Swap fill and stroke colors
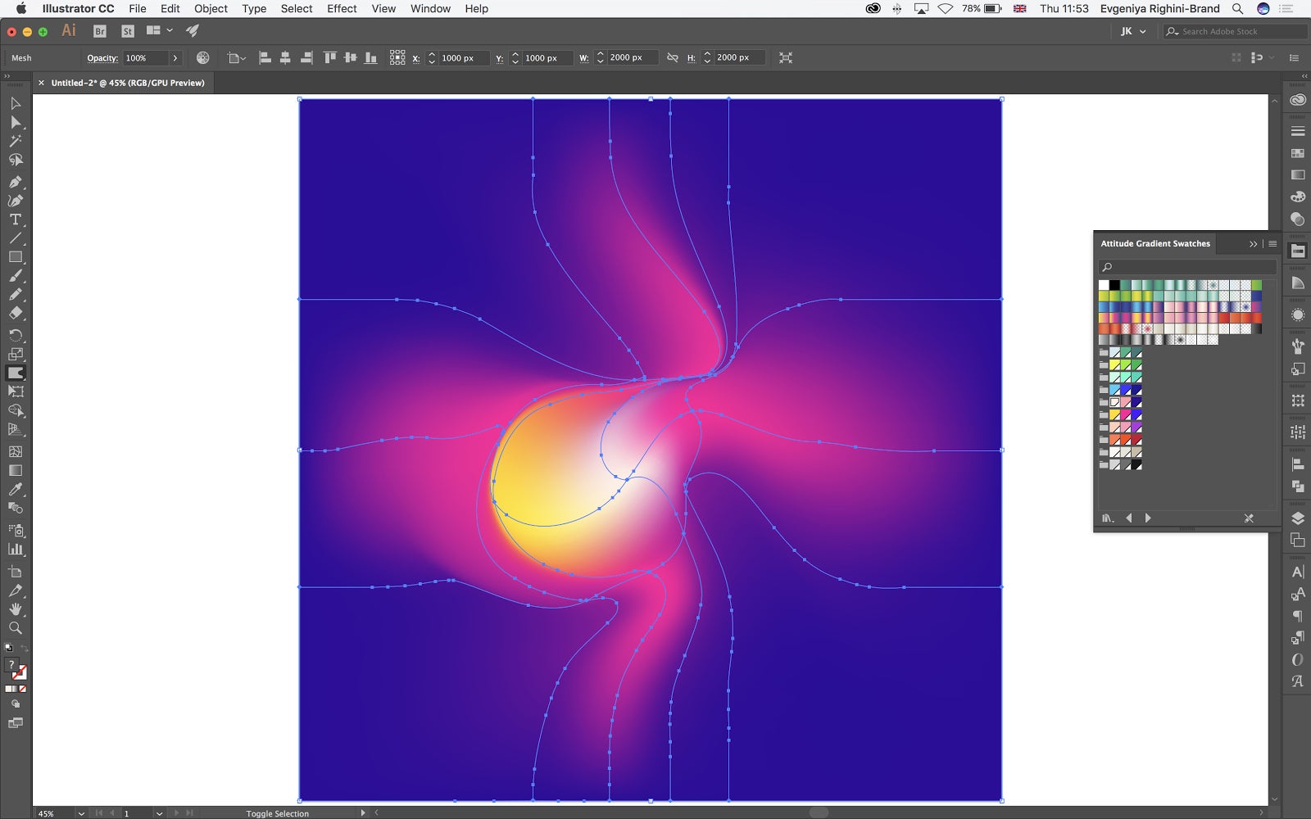1311x819 pixels. tap(24, 649)
